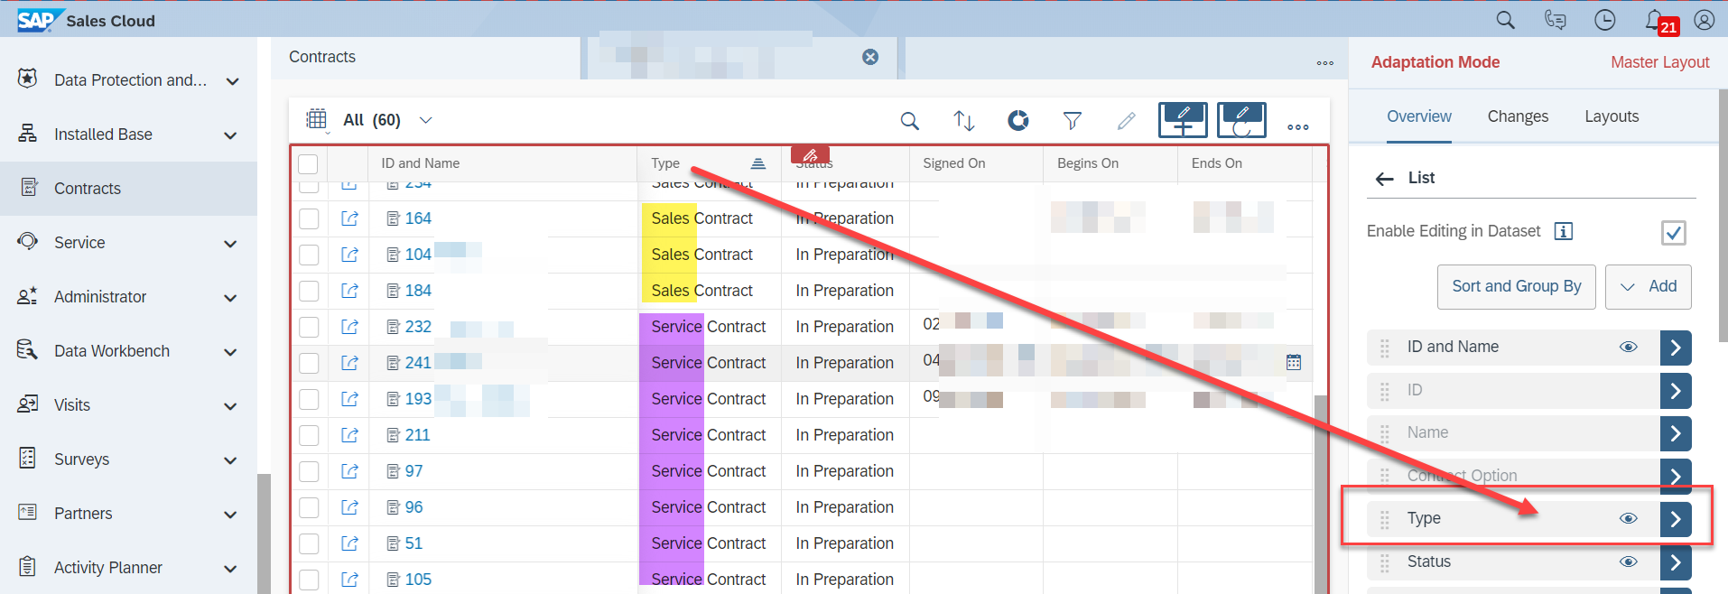Select the checkbox for contract 104

point(309,255)
